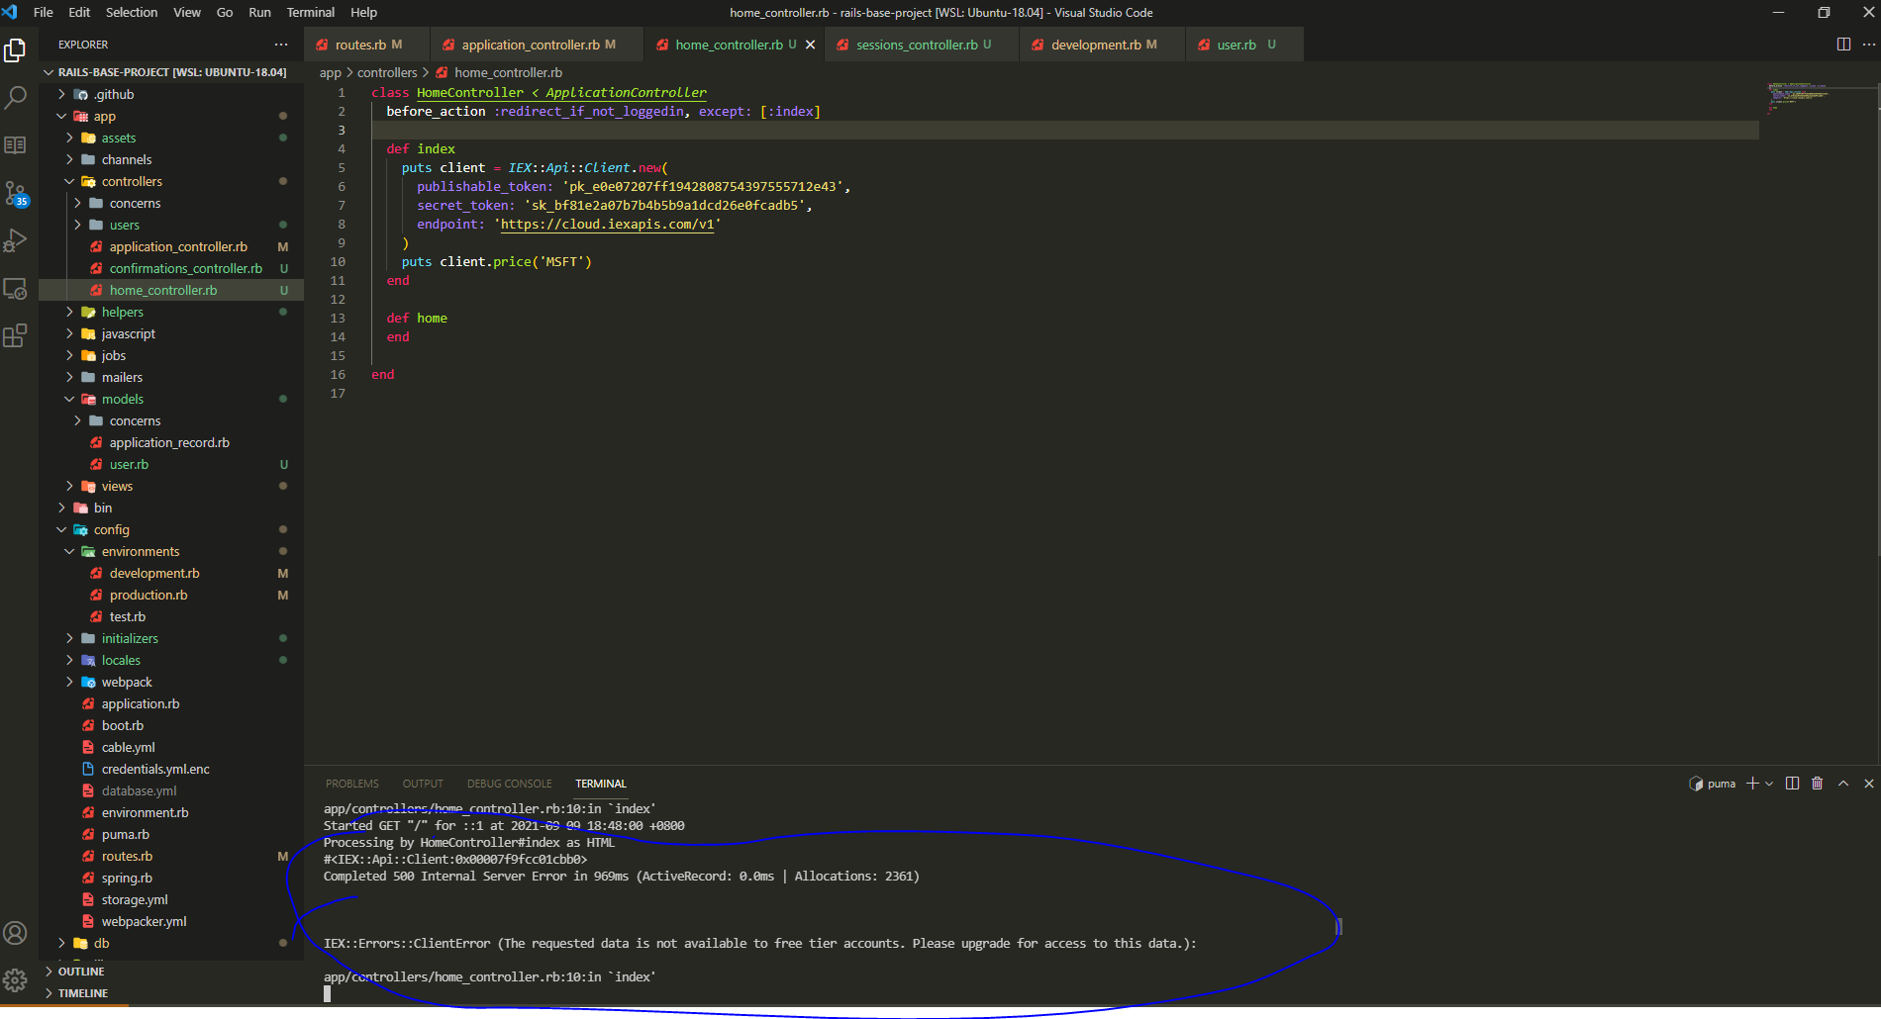1881x1019 pixels.
Task: Open the Accounts icon above settings
Action: (16, 933)
